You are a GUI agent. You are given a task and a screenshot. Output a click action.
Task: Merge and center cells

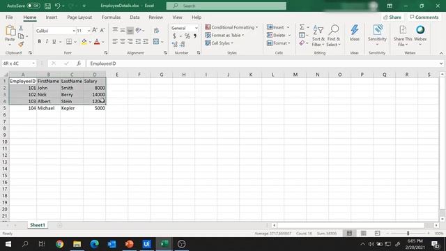(x=156, y=42)
